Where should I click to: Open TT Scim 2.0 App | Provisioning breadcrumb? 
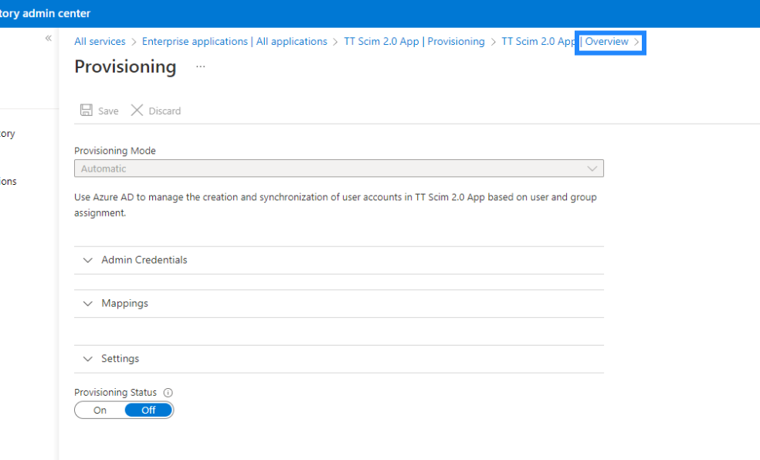coord(415,41)
